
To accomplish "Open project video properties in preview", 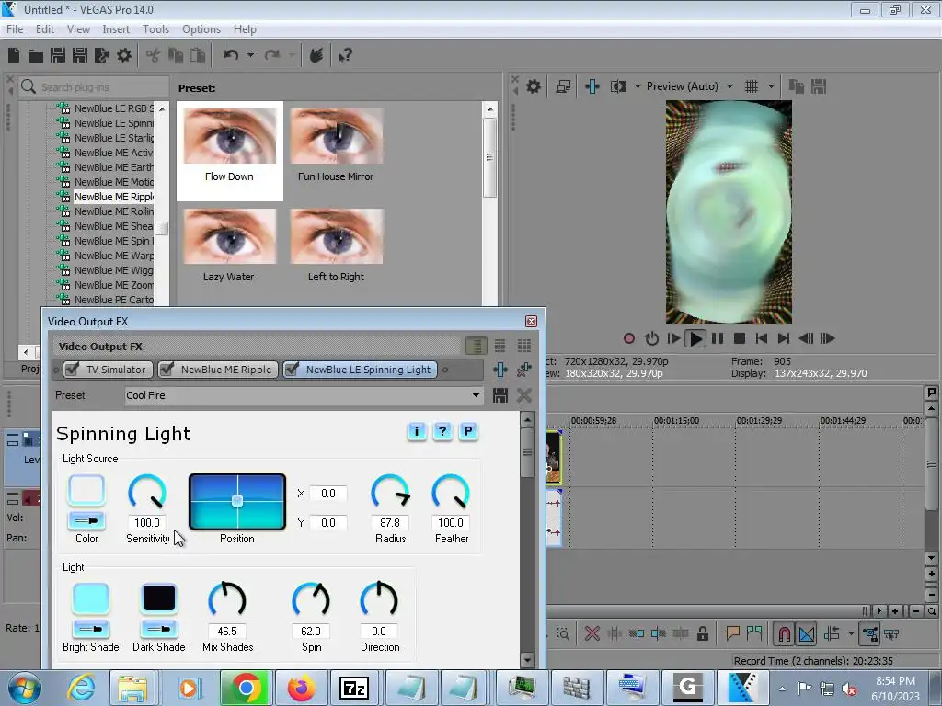I will click(533, 86).
